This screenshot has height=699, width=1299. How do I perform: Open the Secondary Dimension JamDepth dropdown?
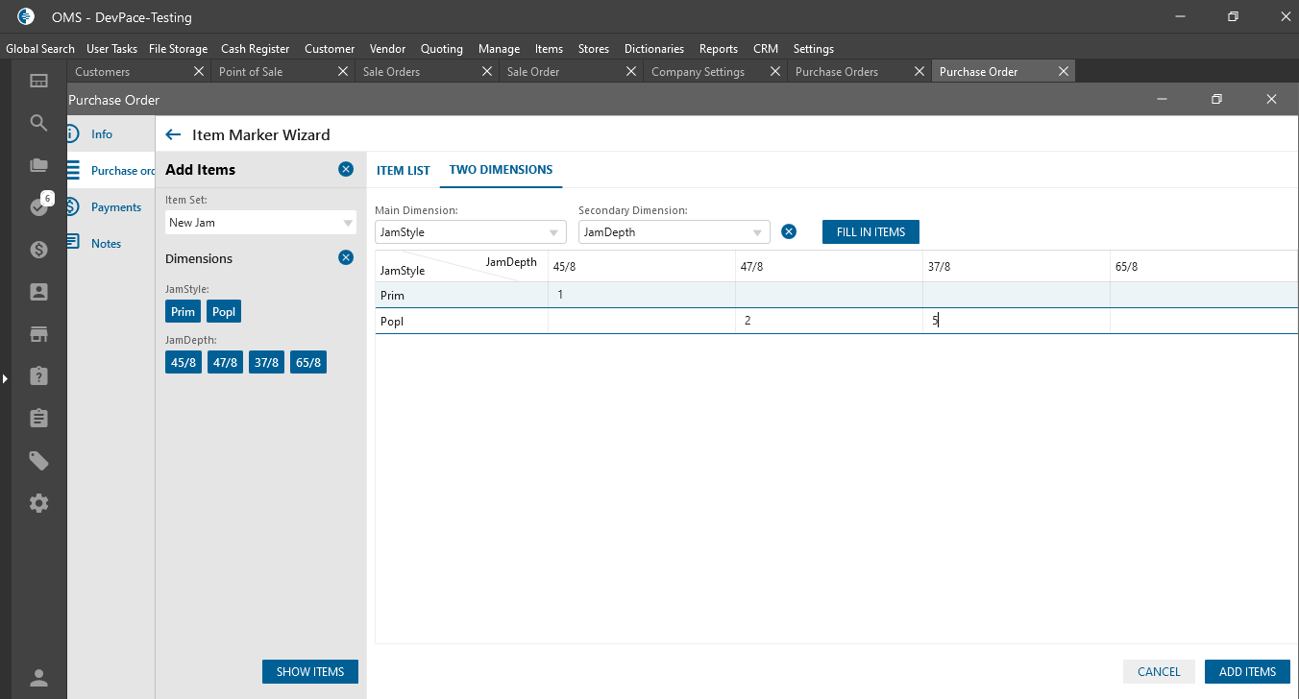(x=758, y=232)
